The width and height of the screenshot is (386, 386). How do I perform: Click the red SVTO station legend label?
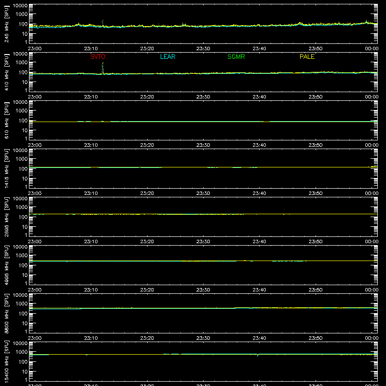coord(98,56)
